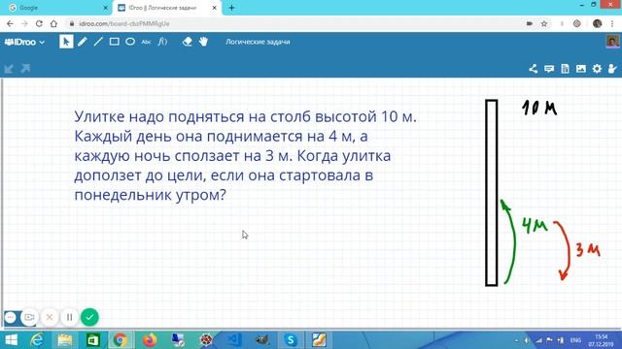Toggle the recorder webcam button
Viewport: 622px width, 349px height.
pos(29,317)
